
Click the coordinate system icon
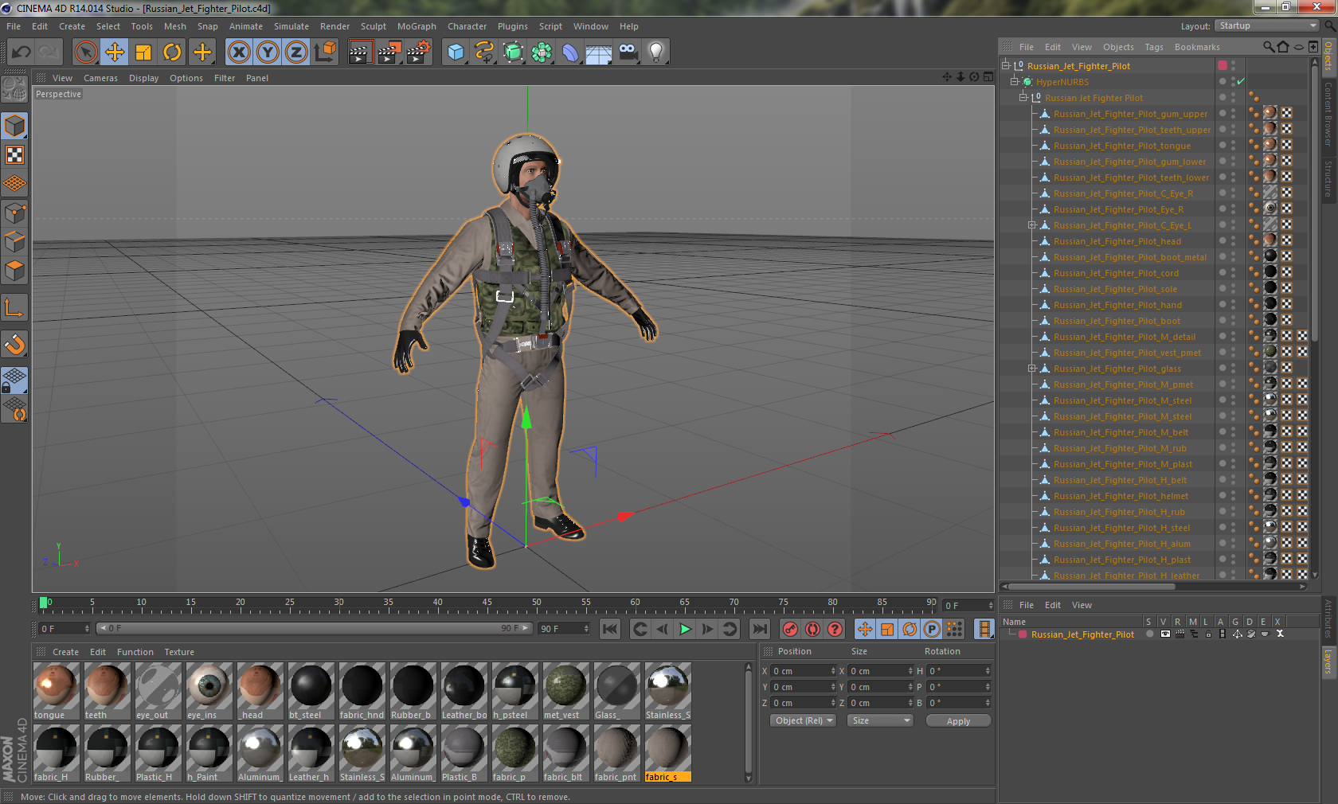[x=325, y=53]
